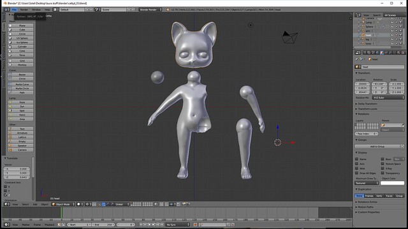Open the XYZ Euler rotation mode dropdown
Screen dimensions: 408x229
(388, 97)
